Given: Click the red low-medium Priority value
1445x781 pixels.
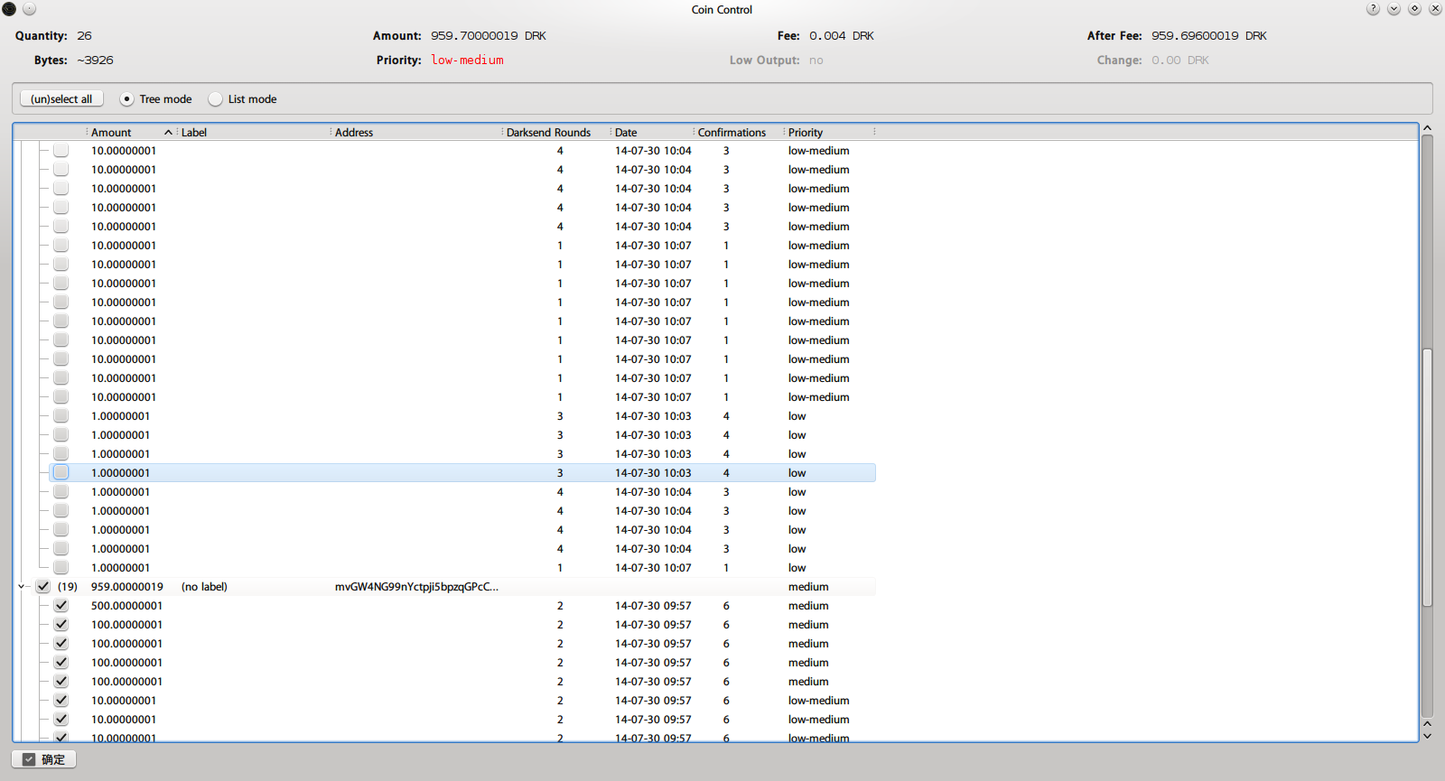Looking at the screenshot, I should coord(467,60).
